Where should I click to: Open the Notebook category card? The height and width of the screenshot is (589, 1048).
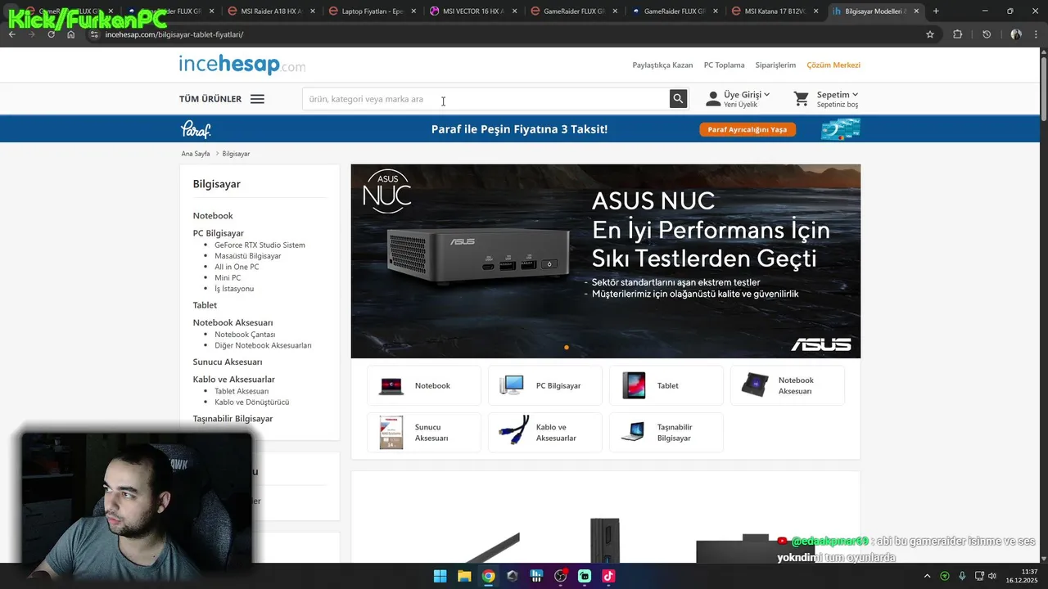click(424, 385)
